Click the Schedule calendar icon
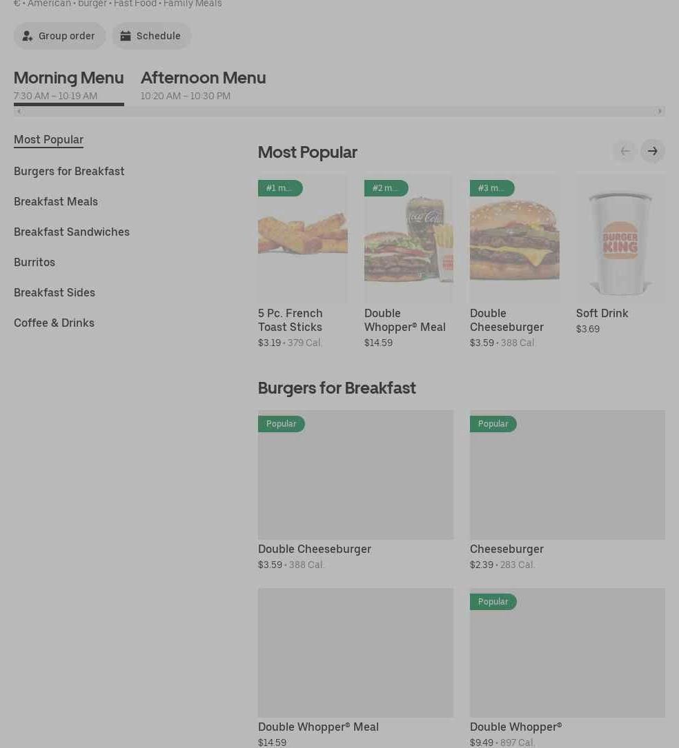679x748 pixels. point(126,36)
